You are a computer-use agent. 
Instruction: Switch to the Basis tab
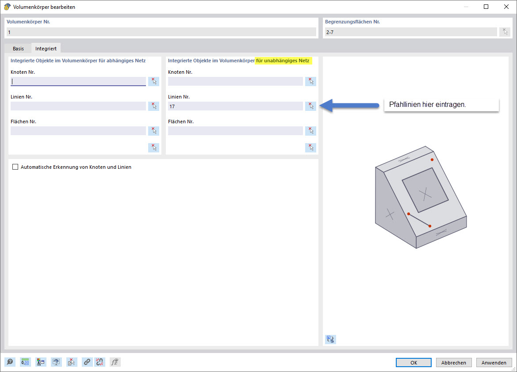[x=18, y=49]
